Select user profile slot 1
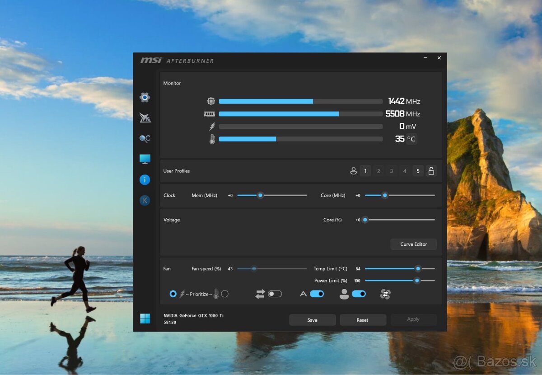 (365, 171)
